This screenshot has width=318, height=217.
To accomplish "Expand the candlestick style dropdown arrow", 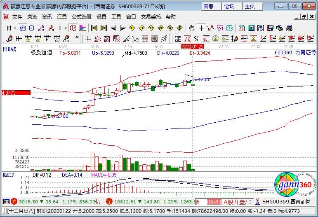I will [66, 28].
